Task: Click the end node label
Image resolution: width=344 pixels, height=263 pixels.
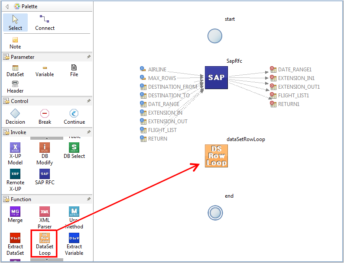Action: (x=229, y=196)
